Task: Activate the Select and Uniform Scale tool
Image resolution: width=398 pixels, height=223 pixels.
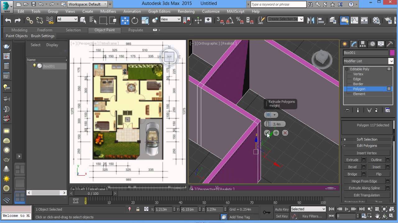Action: [x=145, y=20]
